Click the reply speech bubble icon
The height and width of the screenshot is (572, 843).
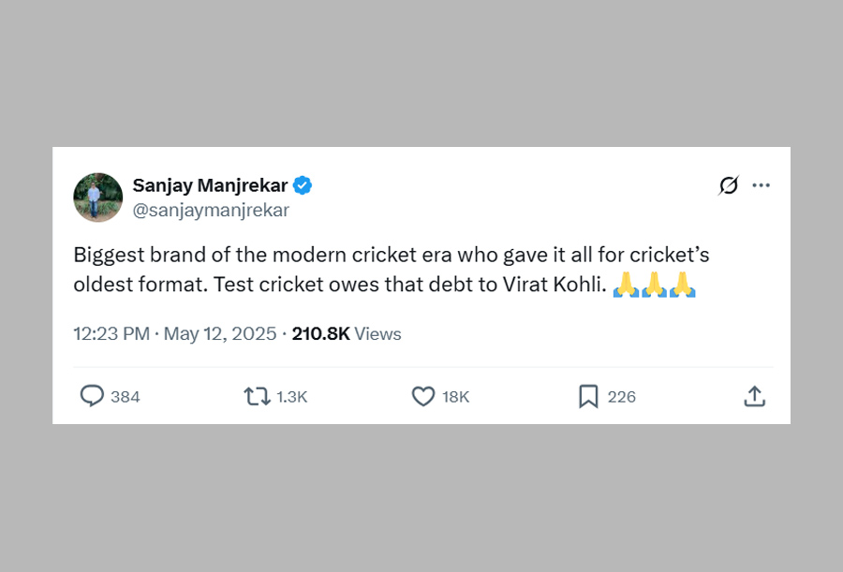92,396
